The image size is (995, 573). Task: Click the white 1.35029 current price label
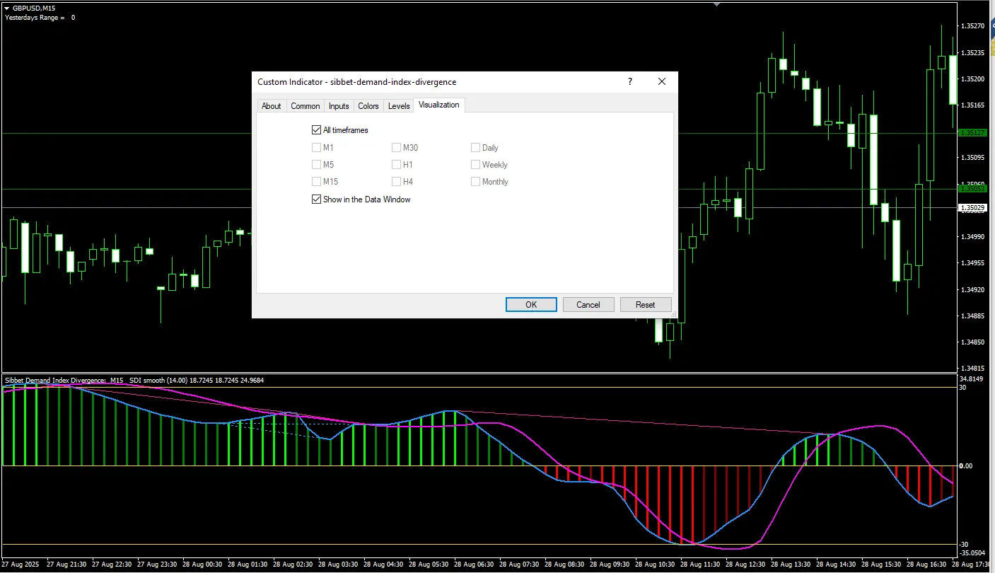pyautogui.click(x=974, y=208)
